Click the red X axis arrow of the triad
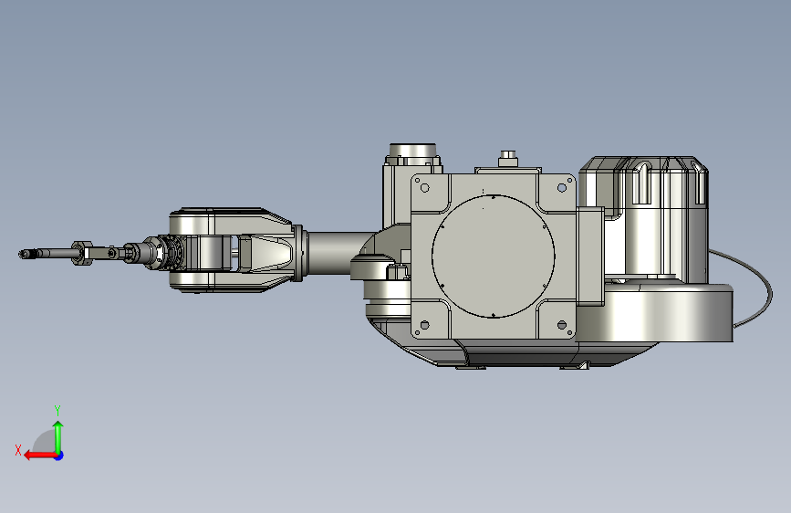Image resolution: width=791 pixels, height=513 pixels. [x=39, y=455]
